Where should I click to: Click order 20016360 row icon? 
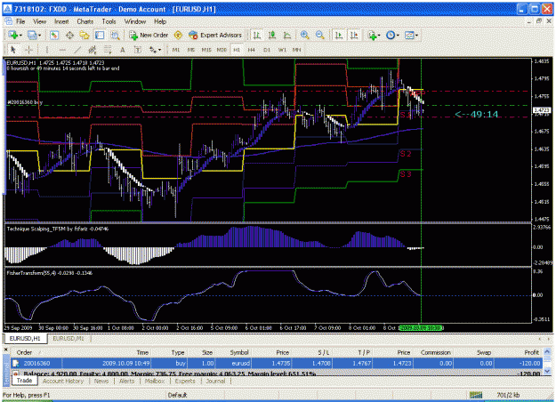[16, 364]
